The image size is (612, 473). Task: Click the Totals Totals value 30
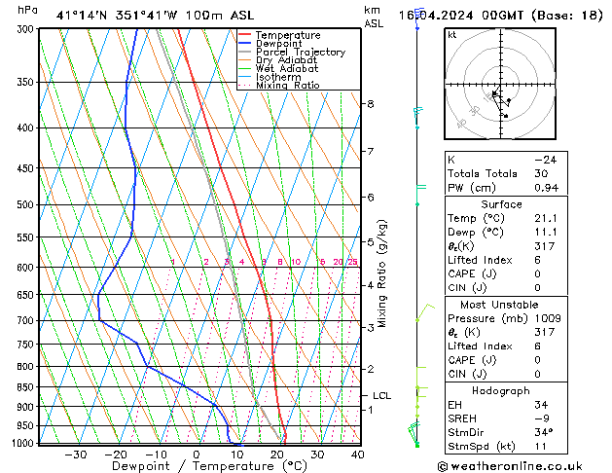pyautogui.click(x=541, y=173)
